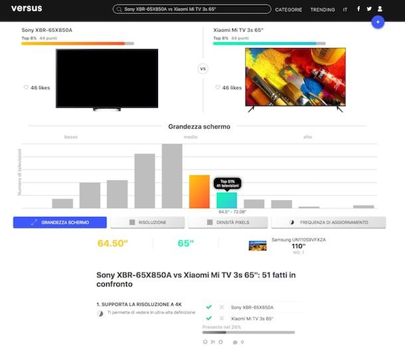Click the teal 65" Xiaomi value
This screenshot has height=349, width=405.
point(186,243)
